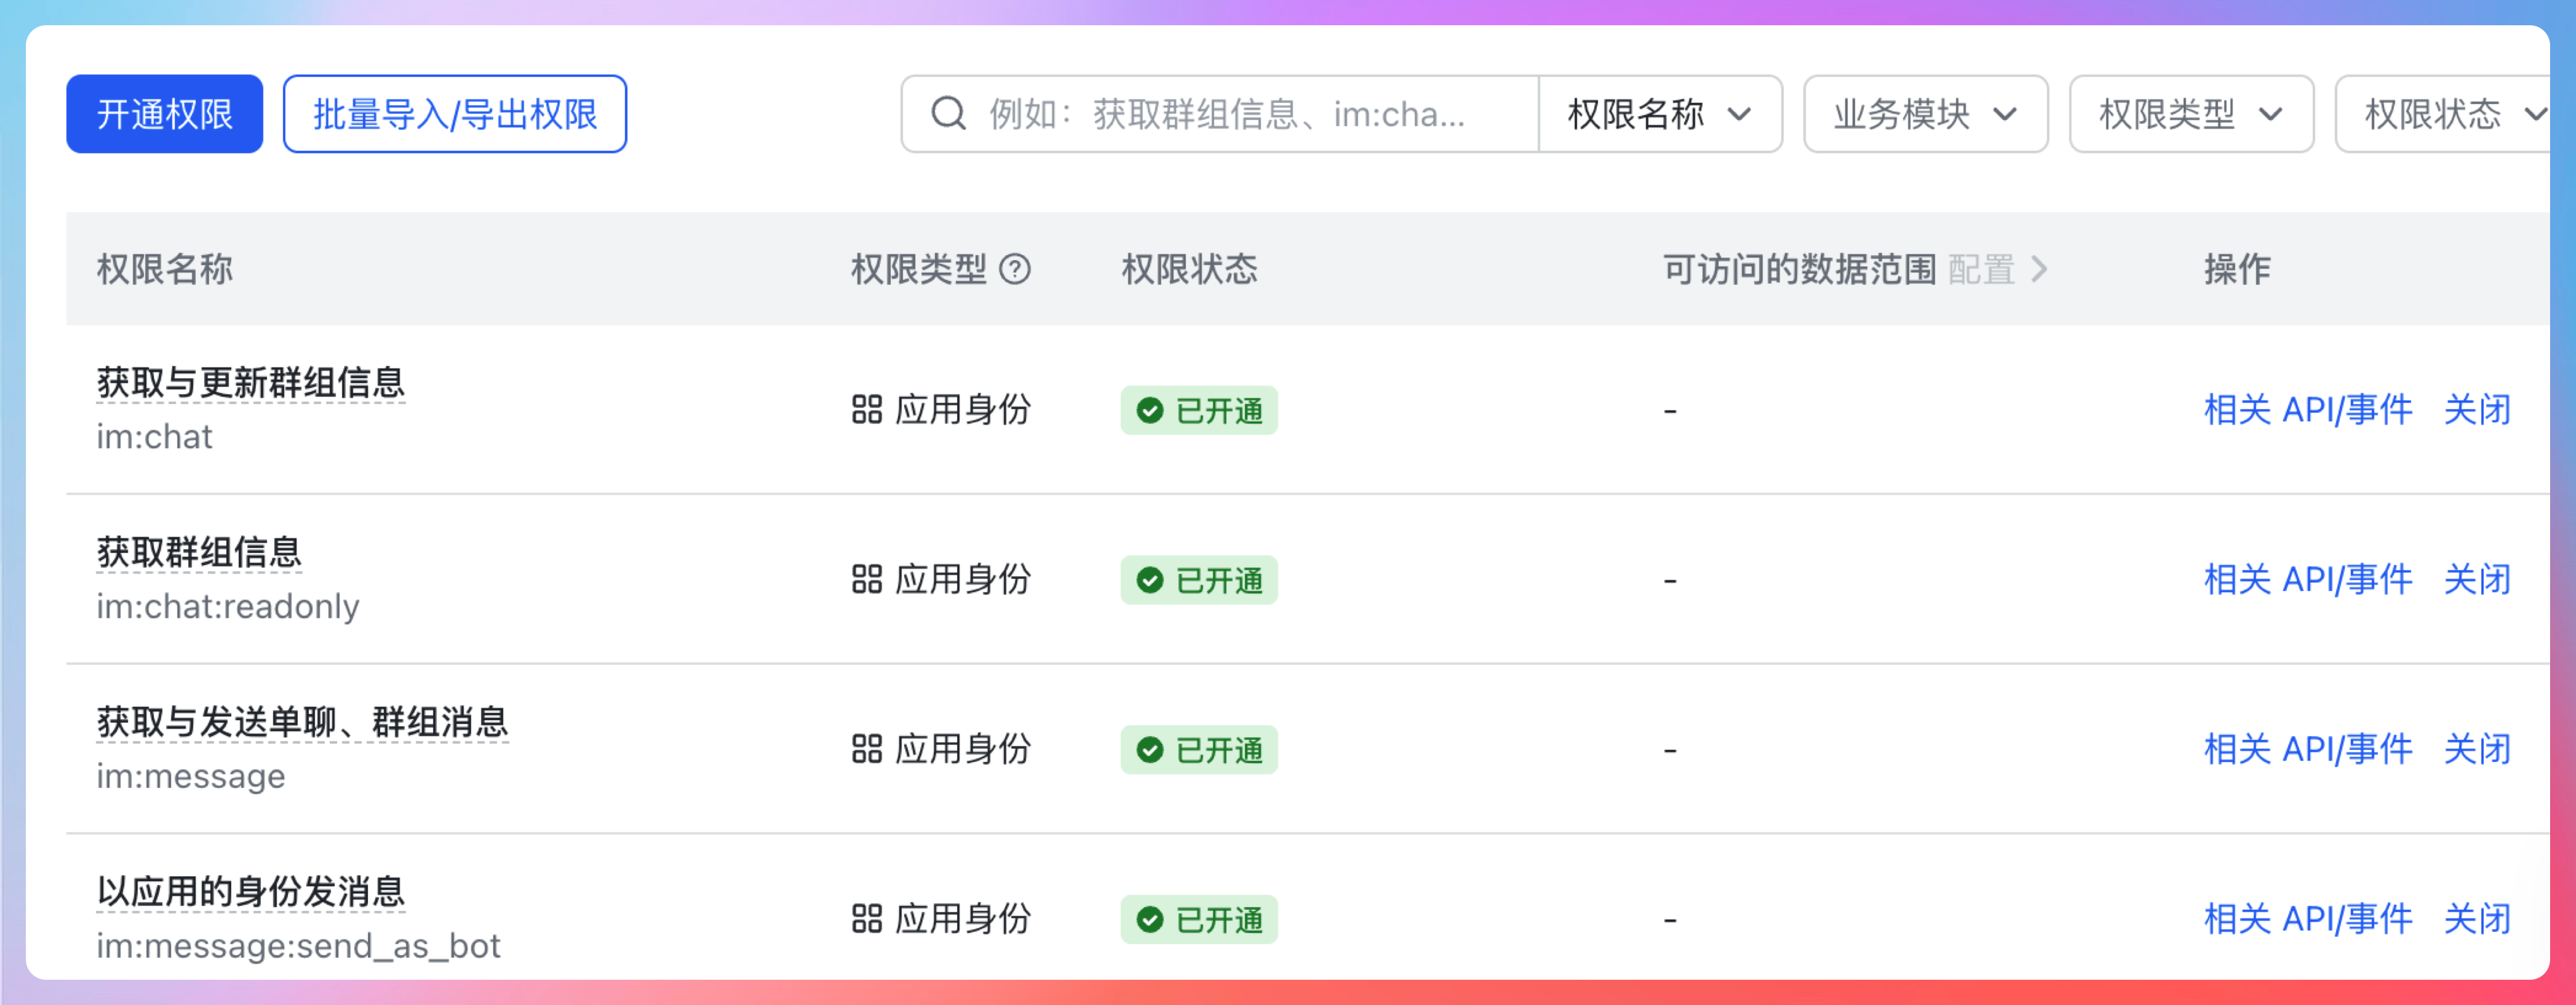Click the green check icon for im:message

point(1150,750)
